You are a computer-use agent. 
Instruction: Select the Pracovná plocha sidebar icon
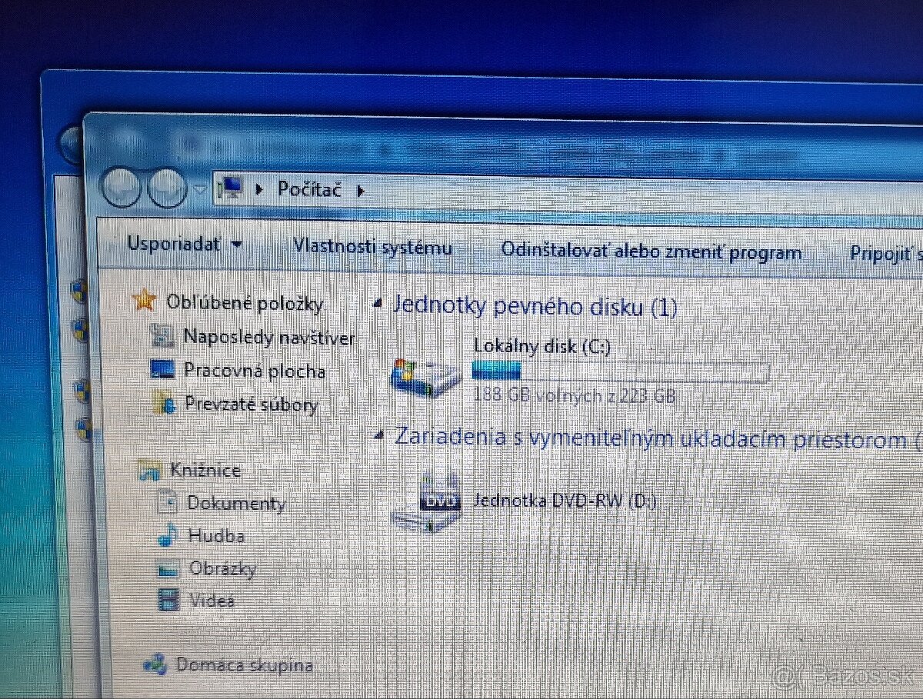point(164,370)
